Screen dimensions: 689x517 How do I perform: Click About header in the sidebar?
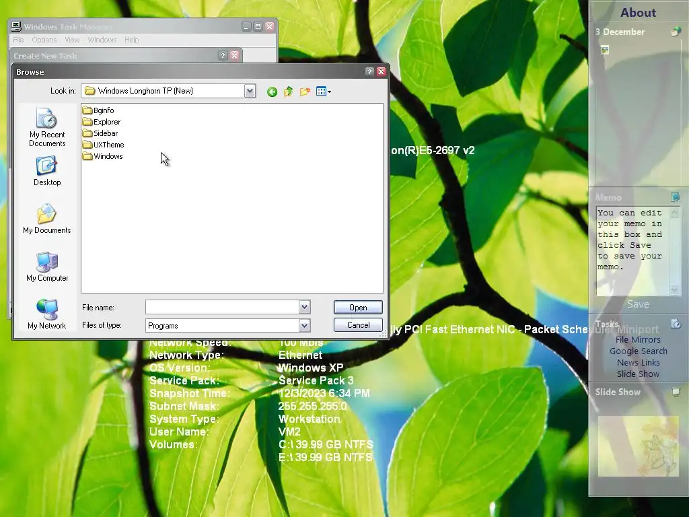[638, 12]
